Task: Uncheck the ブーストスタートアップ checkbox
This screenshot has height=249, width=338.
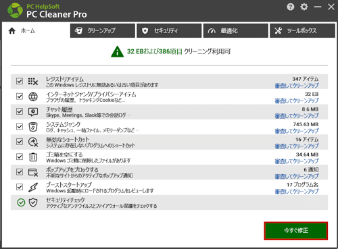Action: (20, 187)
